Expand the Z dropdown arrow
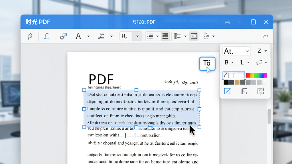The image size is (292, 164). 266,51
